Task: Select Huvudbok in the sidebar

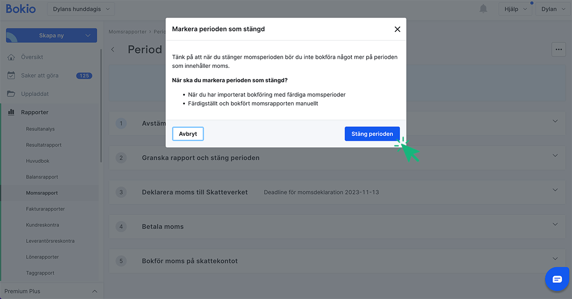Action: click(x=38, y=161)
